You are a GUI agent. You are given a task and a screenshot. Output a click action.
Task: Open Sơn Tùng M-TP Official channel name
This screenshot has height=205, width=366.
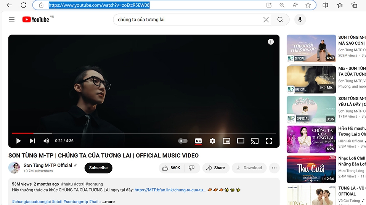[x=48, y=165]
